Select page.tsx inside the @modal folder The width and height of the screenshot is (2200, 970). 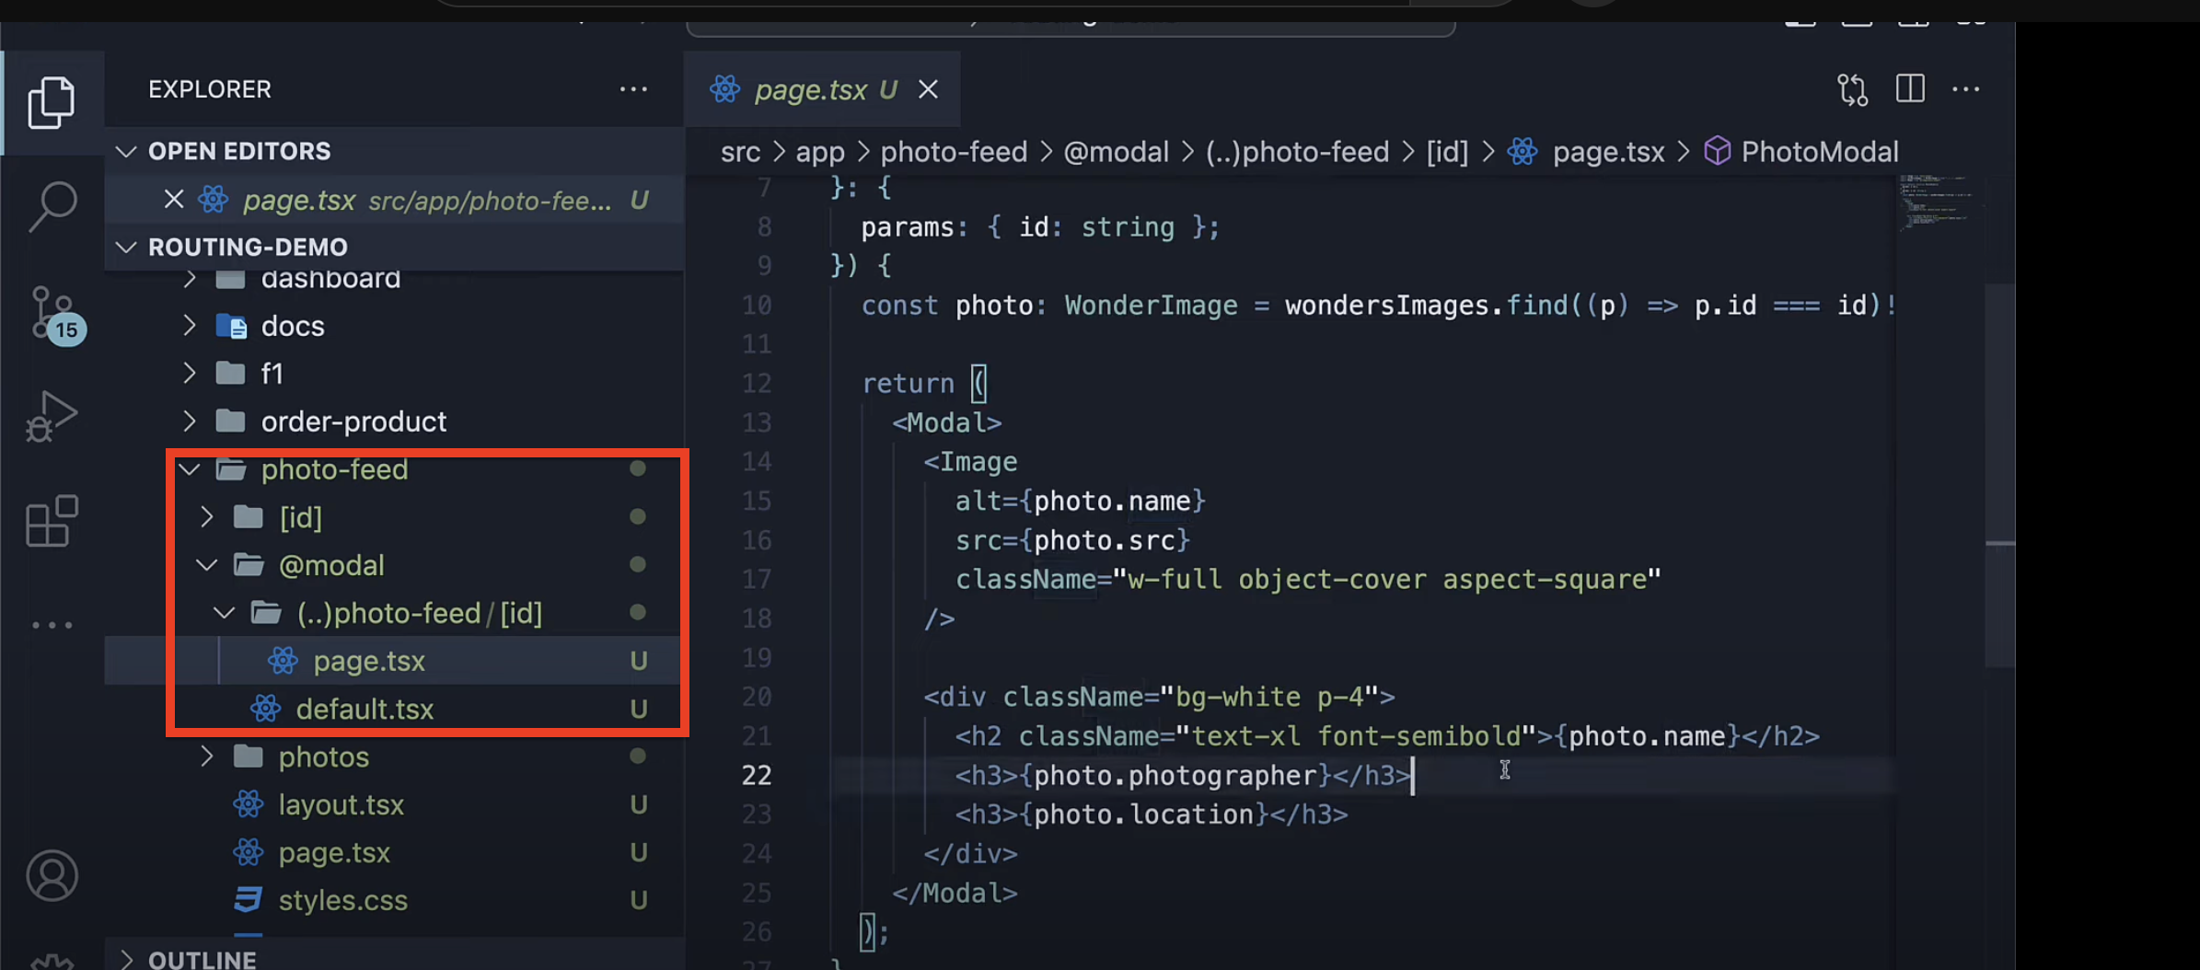pyautogui.click(x=394, y=661)
